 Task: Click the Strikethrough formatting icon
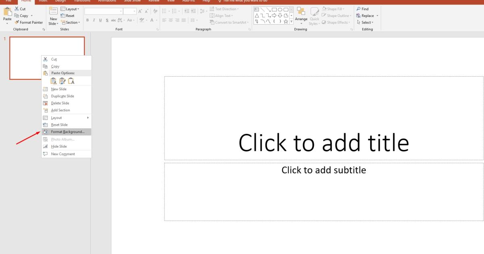pyautogui.click(x=113, y=20)
